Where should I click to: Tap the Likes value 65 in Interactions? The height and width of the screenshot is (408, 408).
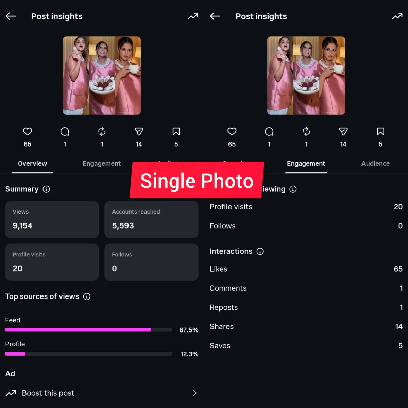[398, 269]
